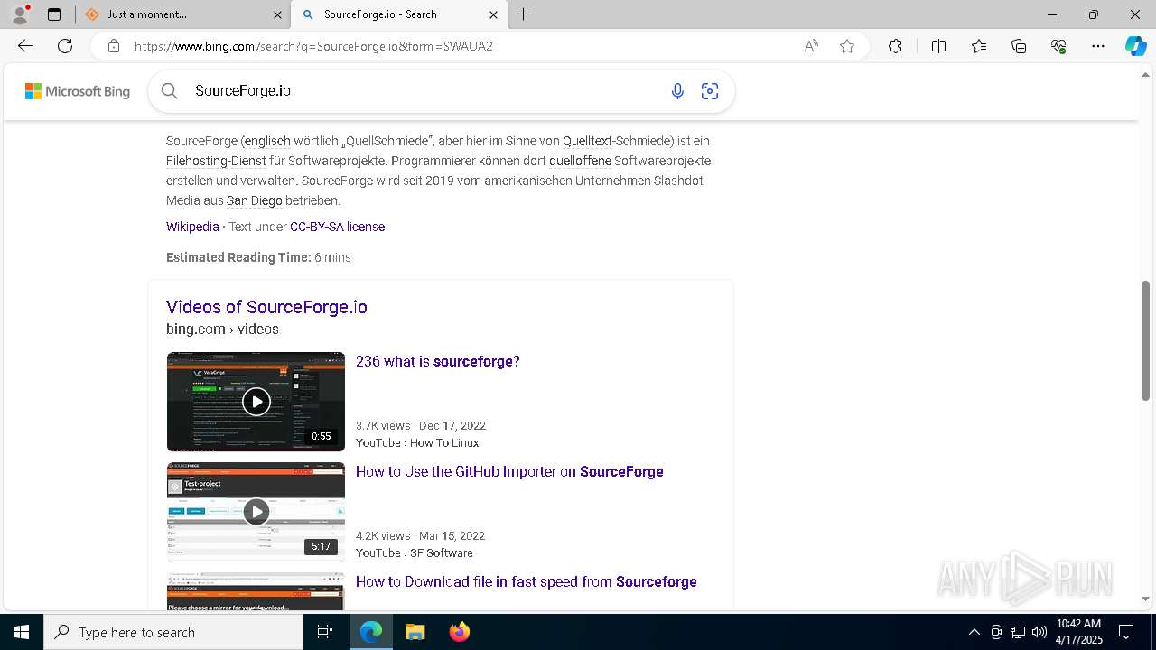Open 'How to Use the GitHub Importer' title

coord(509,471)
